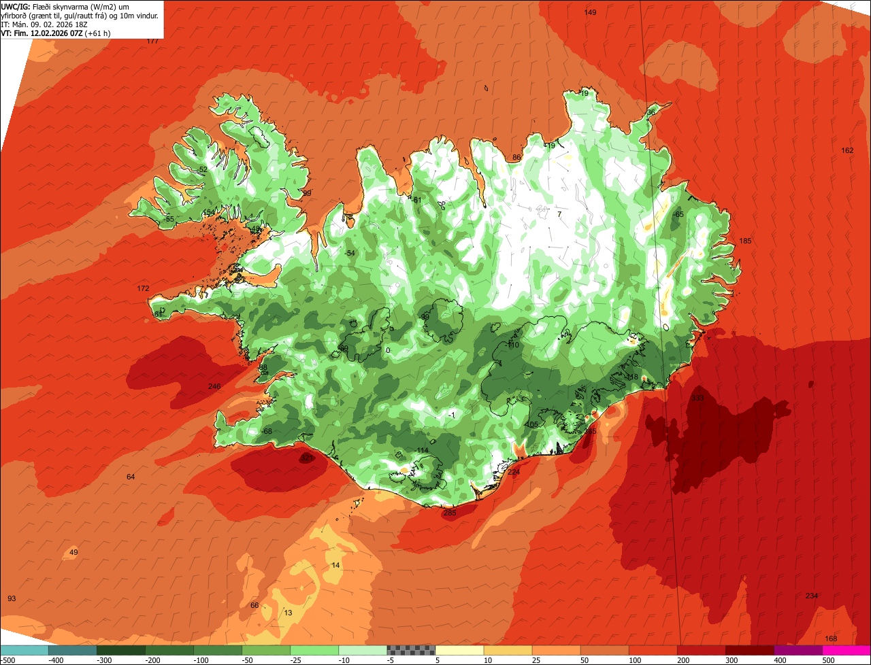Click the legend label '-500'
This screenshot has height=665, width=871.
8,660
